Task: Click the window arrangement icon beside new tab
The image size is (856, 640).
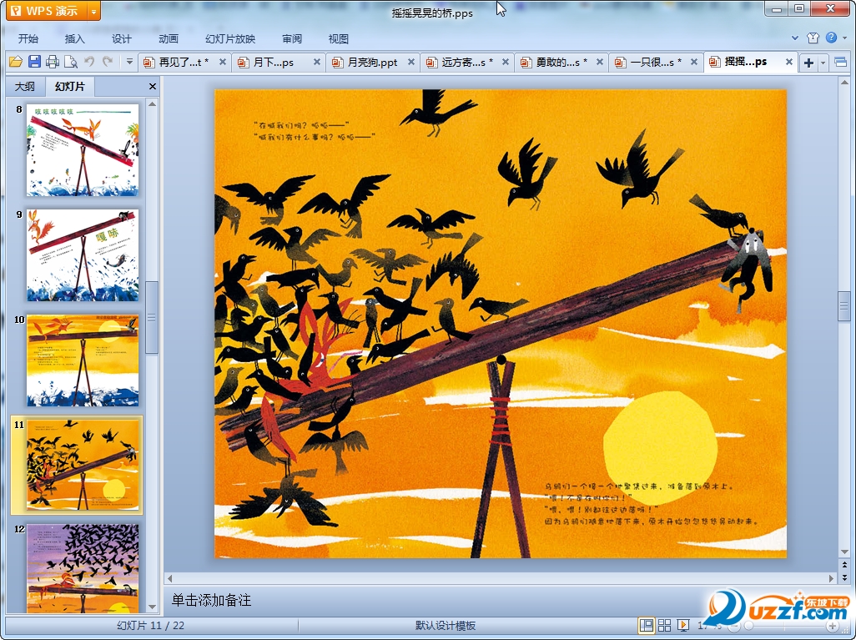Action: click(841, 63)
